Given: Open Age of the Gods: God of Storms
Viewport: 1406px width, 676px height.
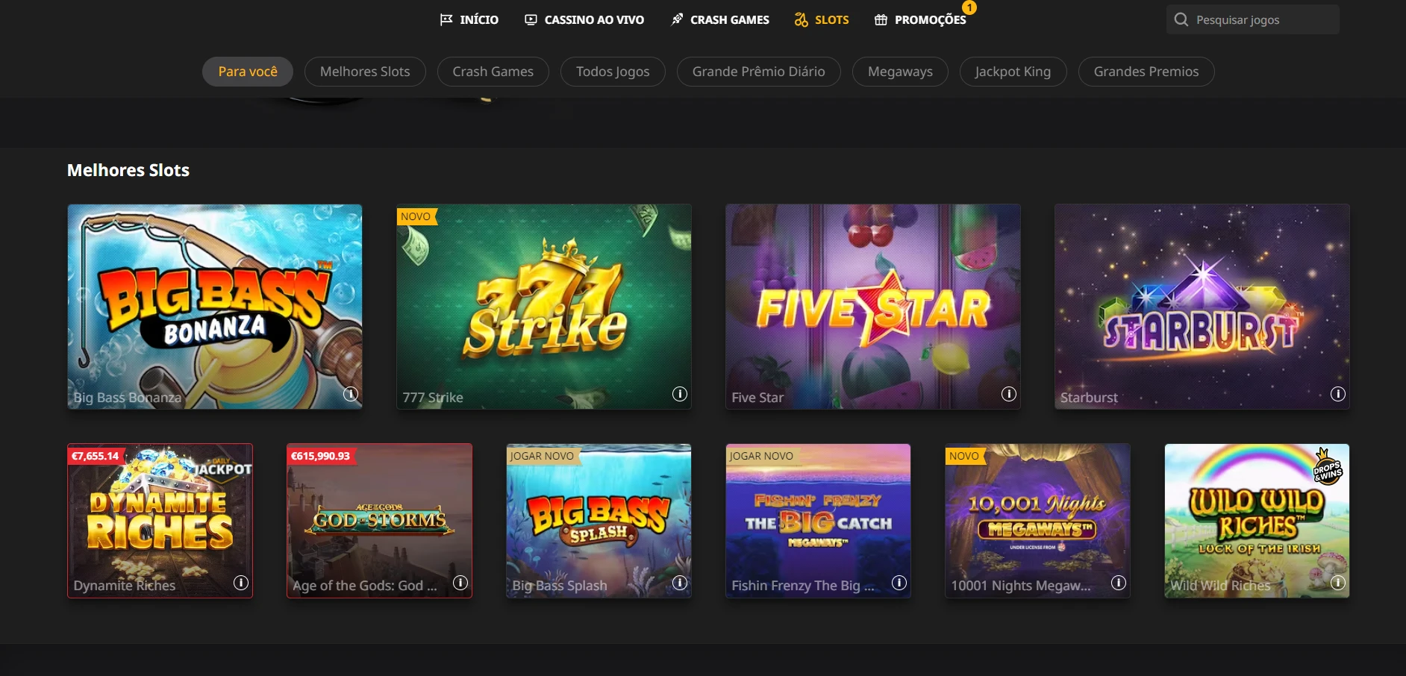Looking at the screenshot, I should pyautogui.click(x=380, y=521).
